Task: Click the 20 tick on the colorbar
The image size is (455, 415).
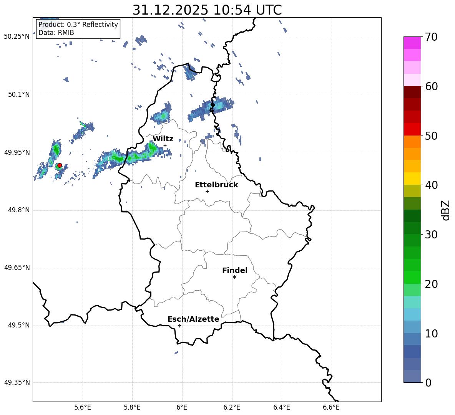Action: tap(431, 284)
